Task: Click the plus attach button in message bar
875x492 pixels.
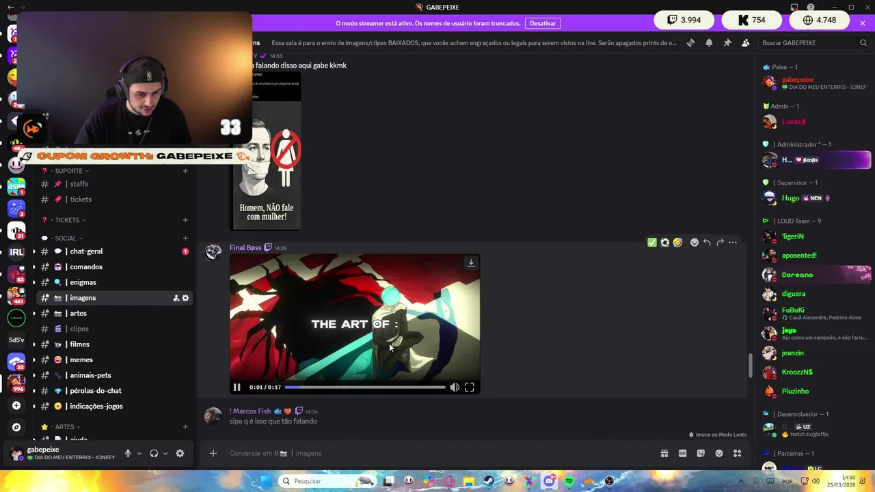Action: point(213,453)
